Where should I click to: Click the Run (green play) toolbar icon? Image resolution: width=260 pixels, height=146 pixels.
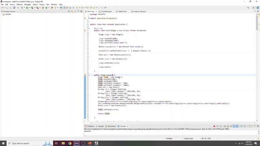(27, 8)
